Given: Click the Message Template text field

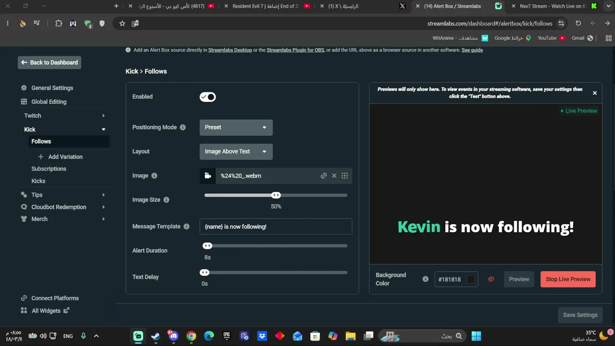Looking at the screenshot, I should 276,226.
